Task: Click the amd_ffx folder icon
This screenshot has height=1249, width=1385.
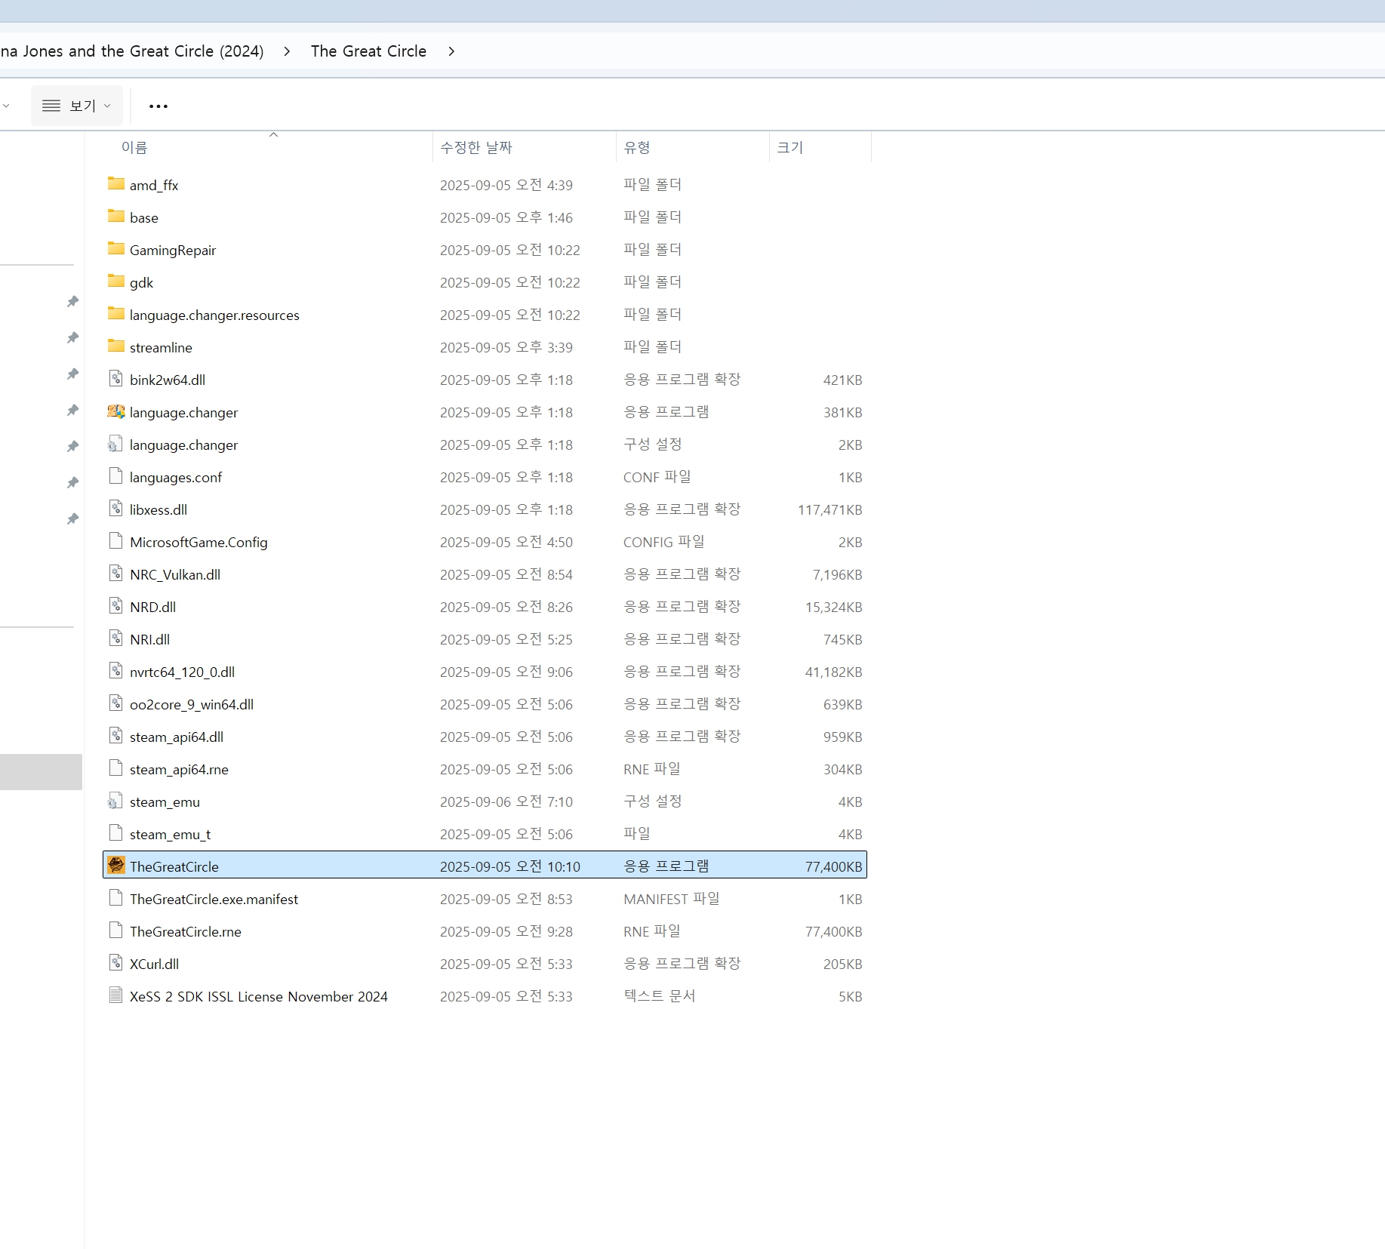Action: coord(115,184)
